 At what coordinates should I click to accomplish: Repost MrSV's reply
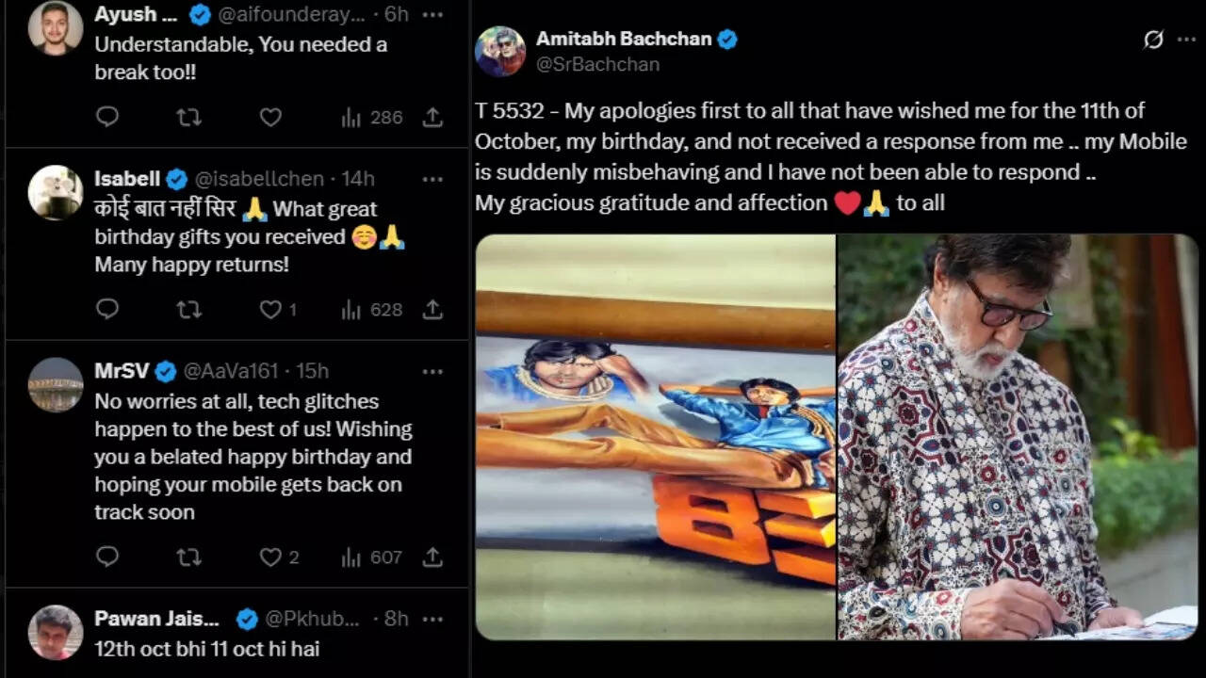(188, 557)
